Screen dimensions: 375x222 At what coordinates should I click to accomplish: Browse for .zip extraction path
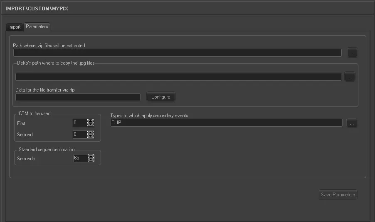coord(352,53)
